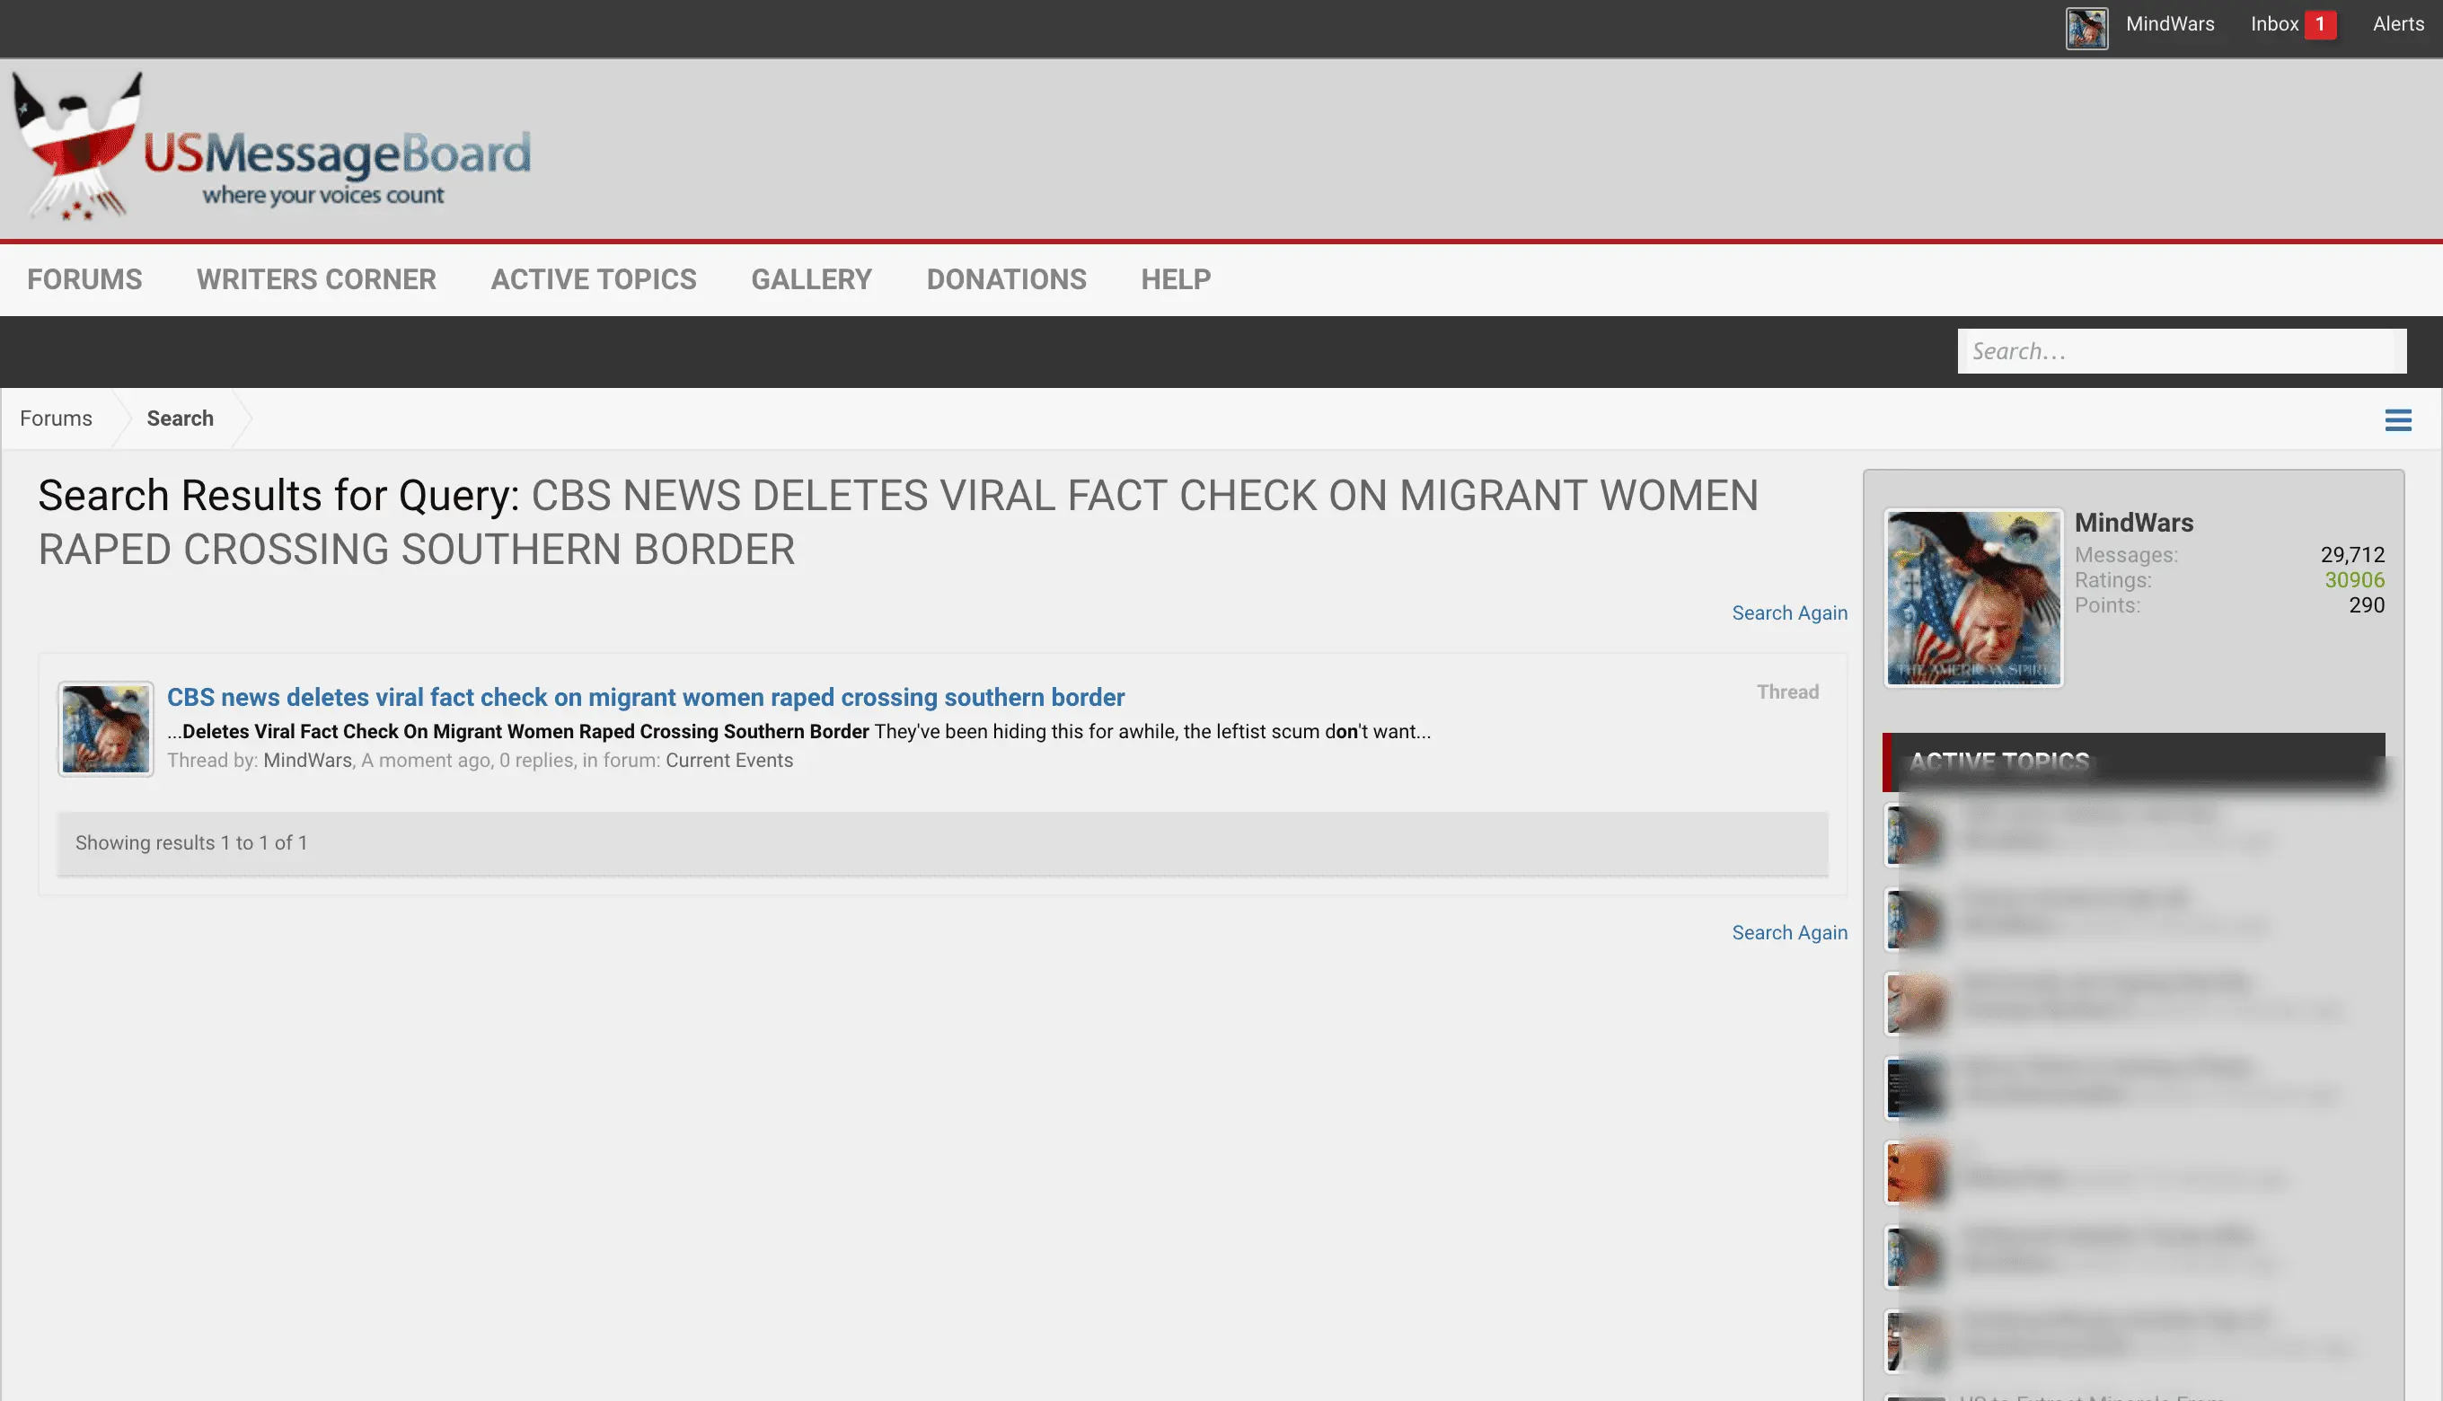Click first avatar in Active Topics list
The image size is (2443, 1401).
pyautogui.click(x=1914, y=833)
